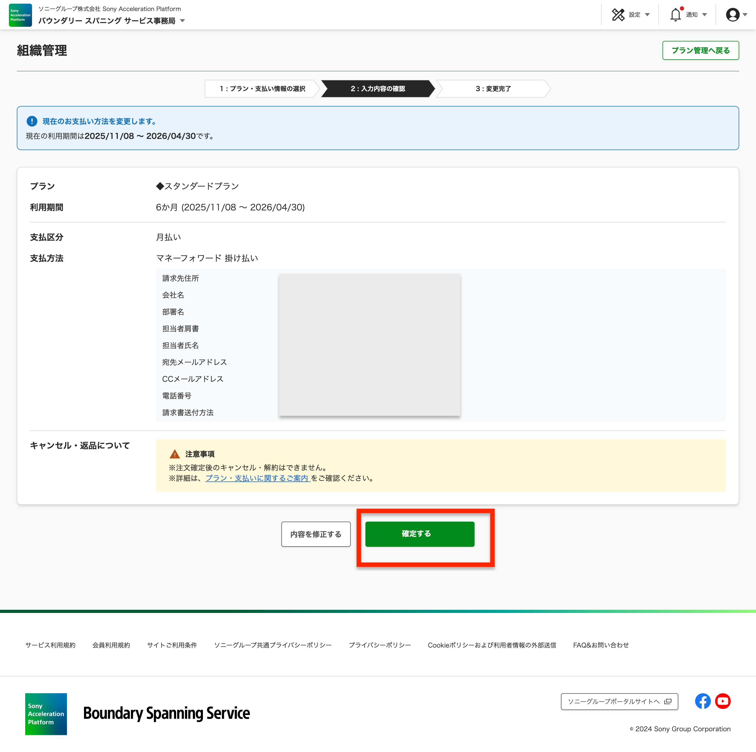Select step 3 変更完了 tab
Viewport: 756px width, 752px height.
point(493,89)
